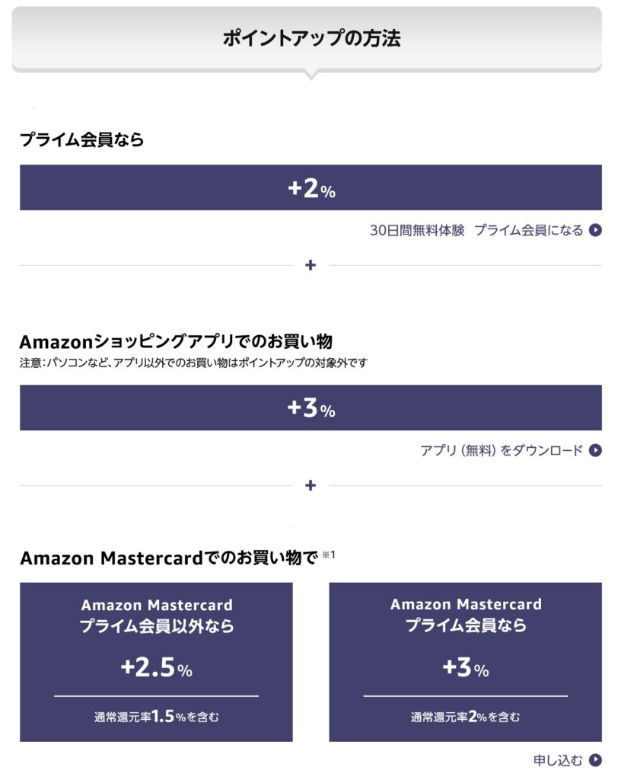Click the Amazon Mastercardでのお買い物で heading

(169, 558)
